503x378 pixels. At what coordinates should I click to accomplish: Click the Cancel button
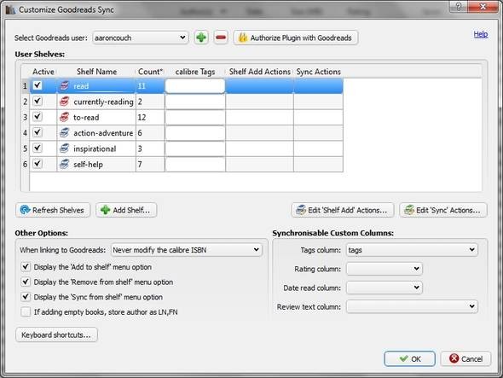[x=465, y=358]
